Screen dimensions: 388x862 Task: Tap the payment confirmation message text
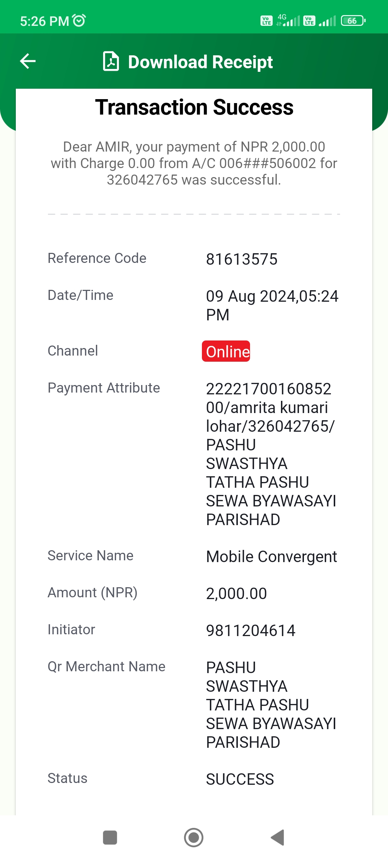pyautogui.click(x=194, y=163)
